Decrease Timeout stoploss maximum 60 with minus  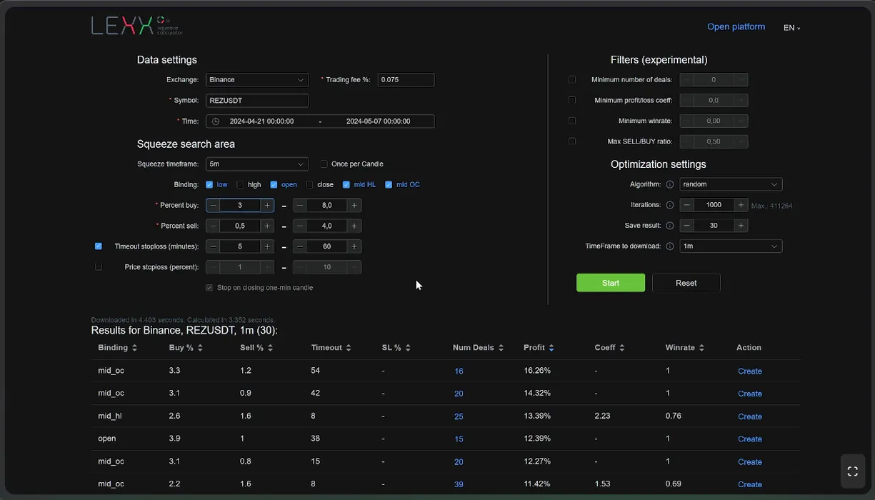tap(300, 246)
